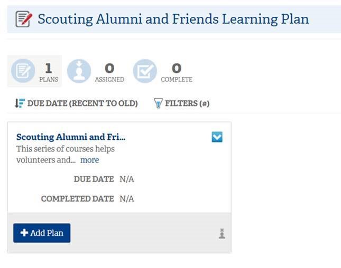Click the Completed Date N/A value
Image resolution: width=341 pixels, height=268 pixels.
(x=127, y=199)
